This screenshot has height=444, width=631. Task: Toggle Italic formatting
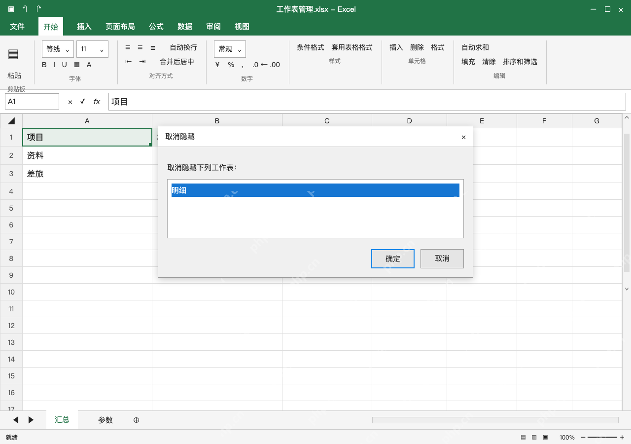coord(55,65)
